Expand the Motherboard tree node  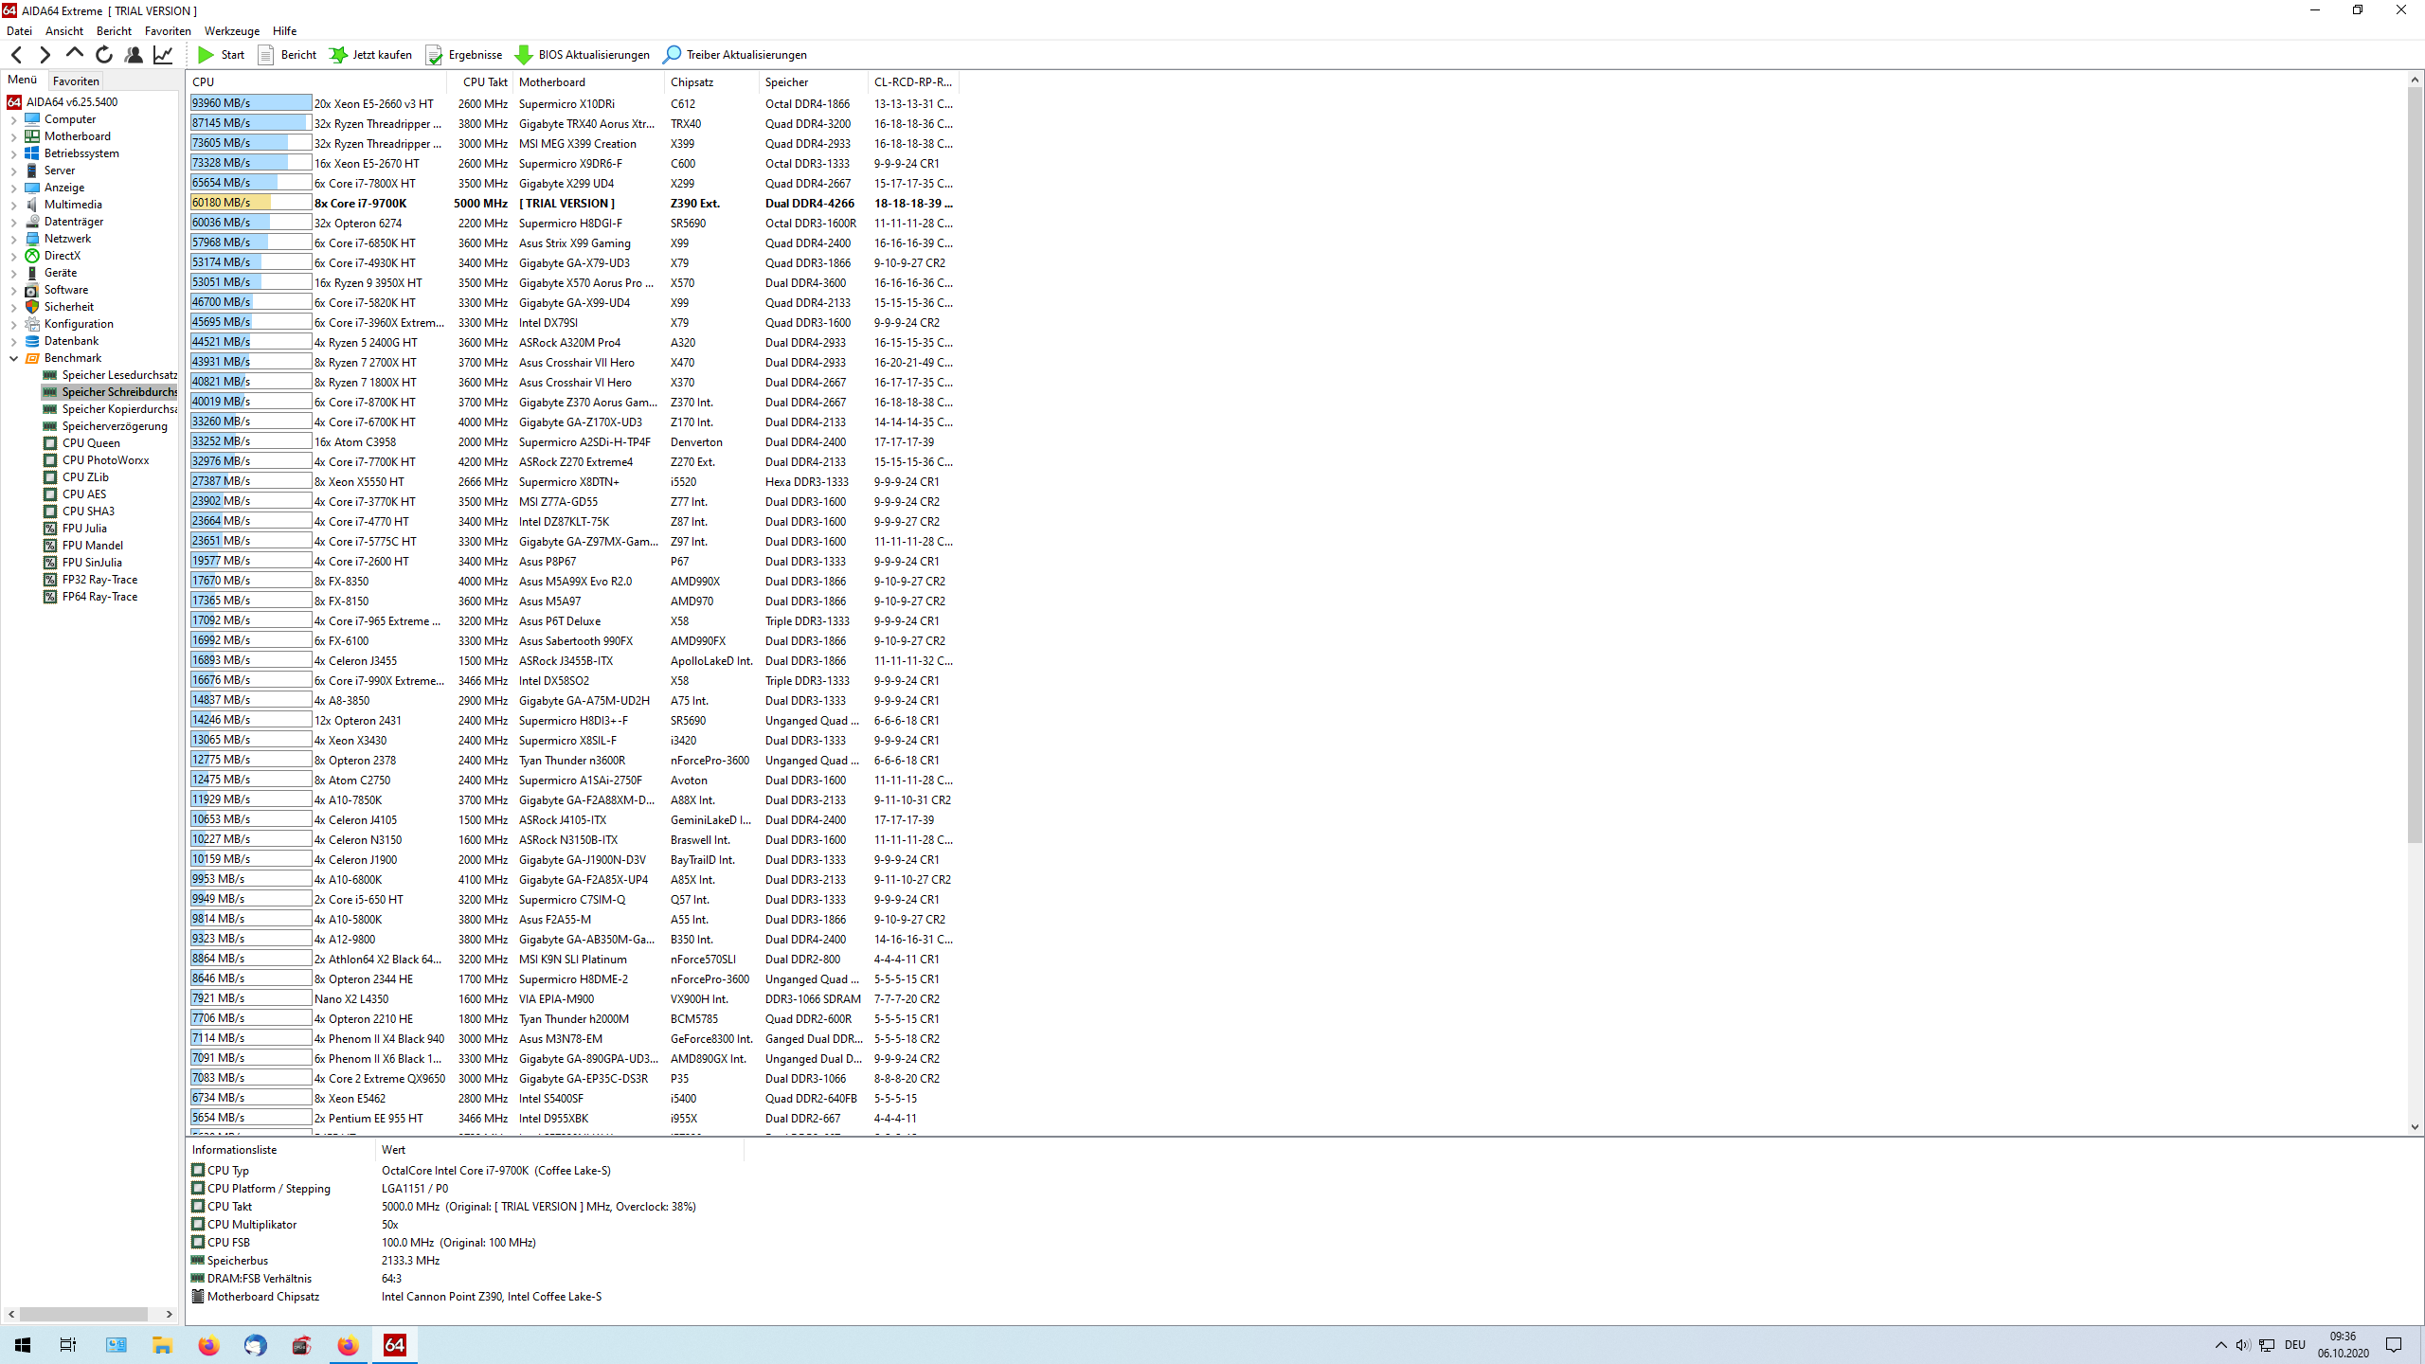(14, 137)
